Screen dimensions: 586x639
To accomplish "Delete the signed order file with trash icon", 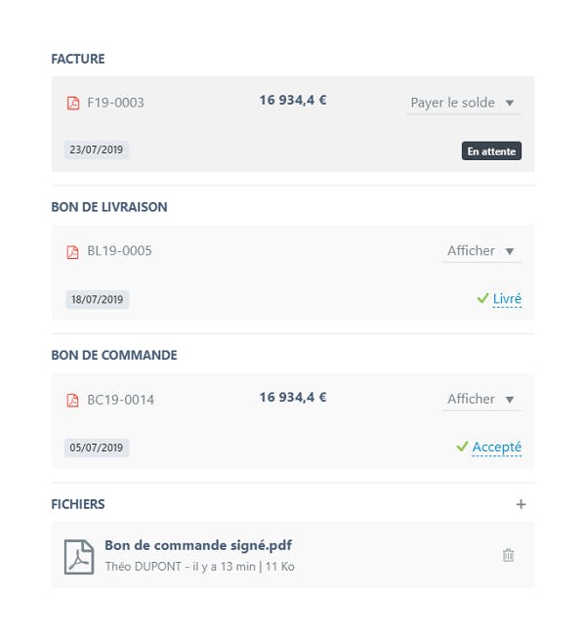I will 508,555.
